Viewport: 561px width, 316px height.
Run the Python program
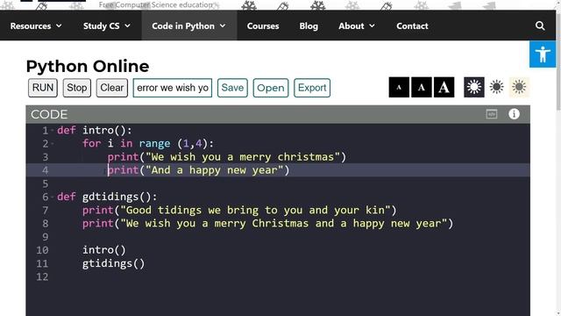[43, 88]
